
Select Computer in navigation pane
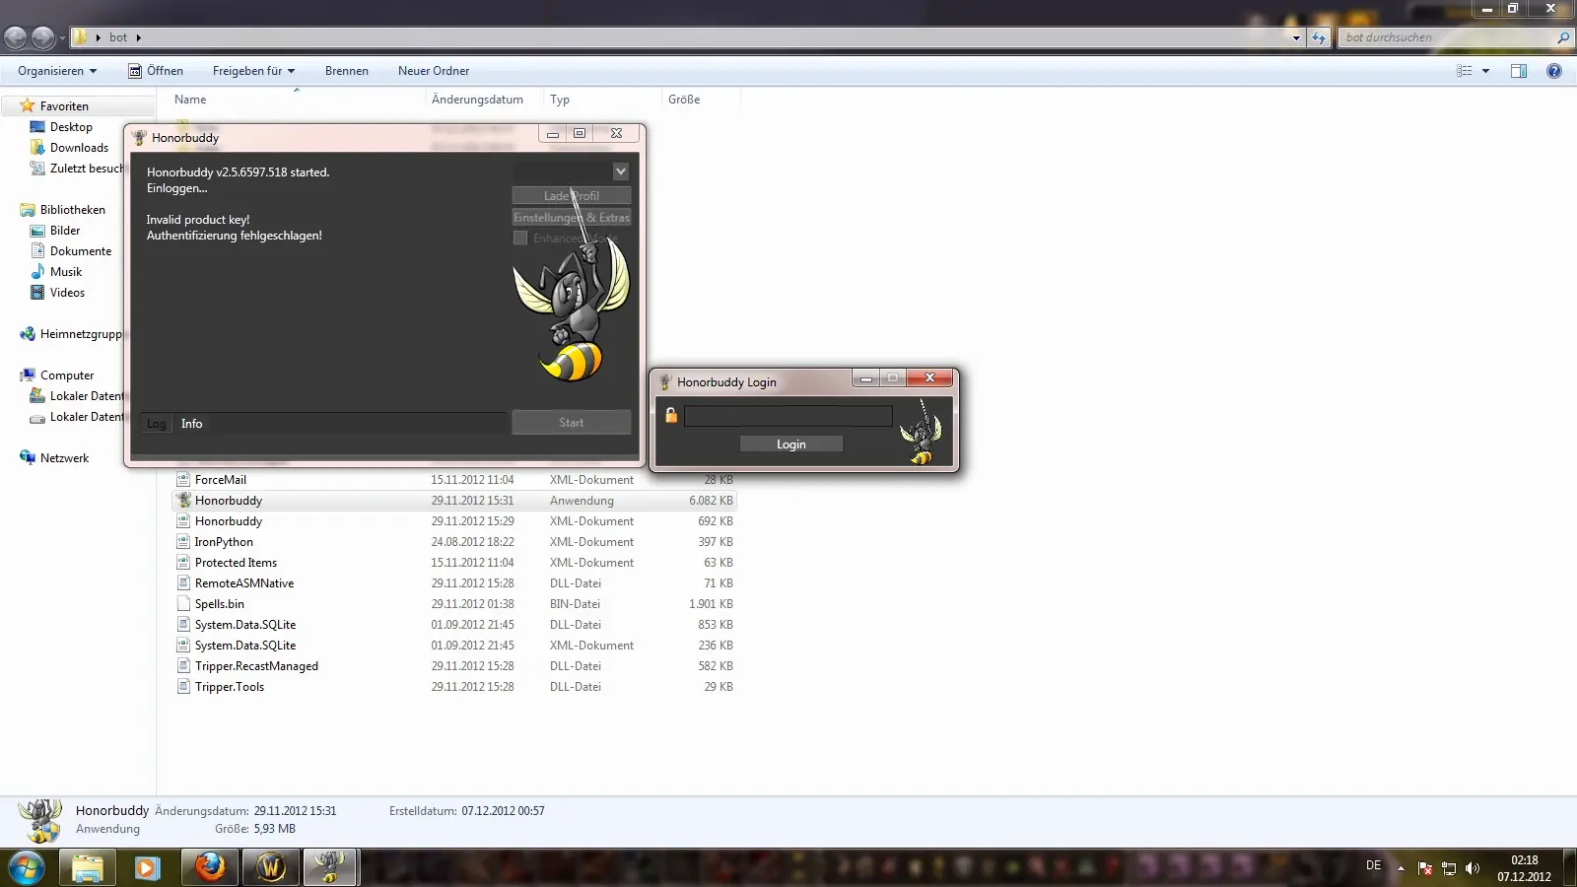(67, 375)
